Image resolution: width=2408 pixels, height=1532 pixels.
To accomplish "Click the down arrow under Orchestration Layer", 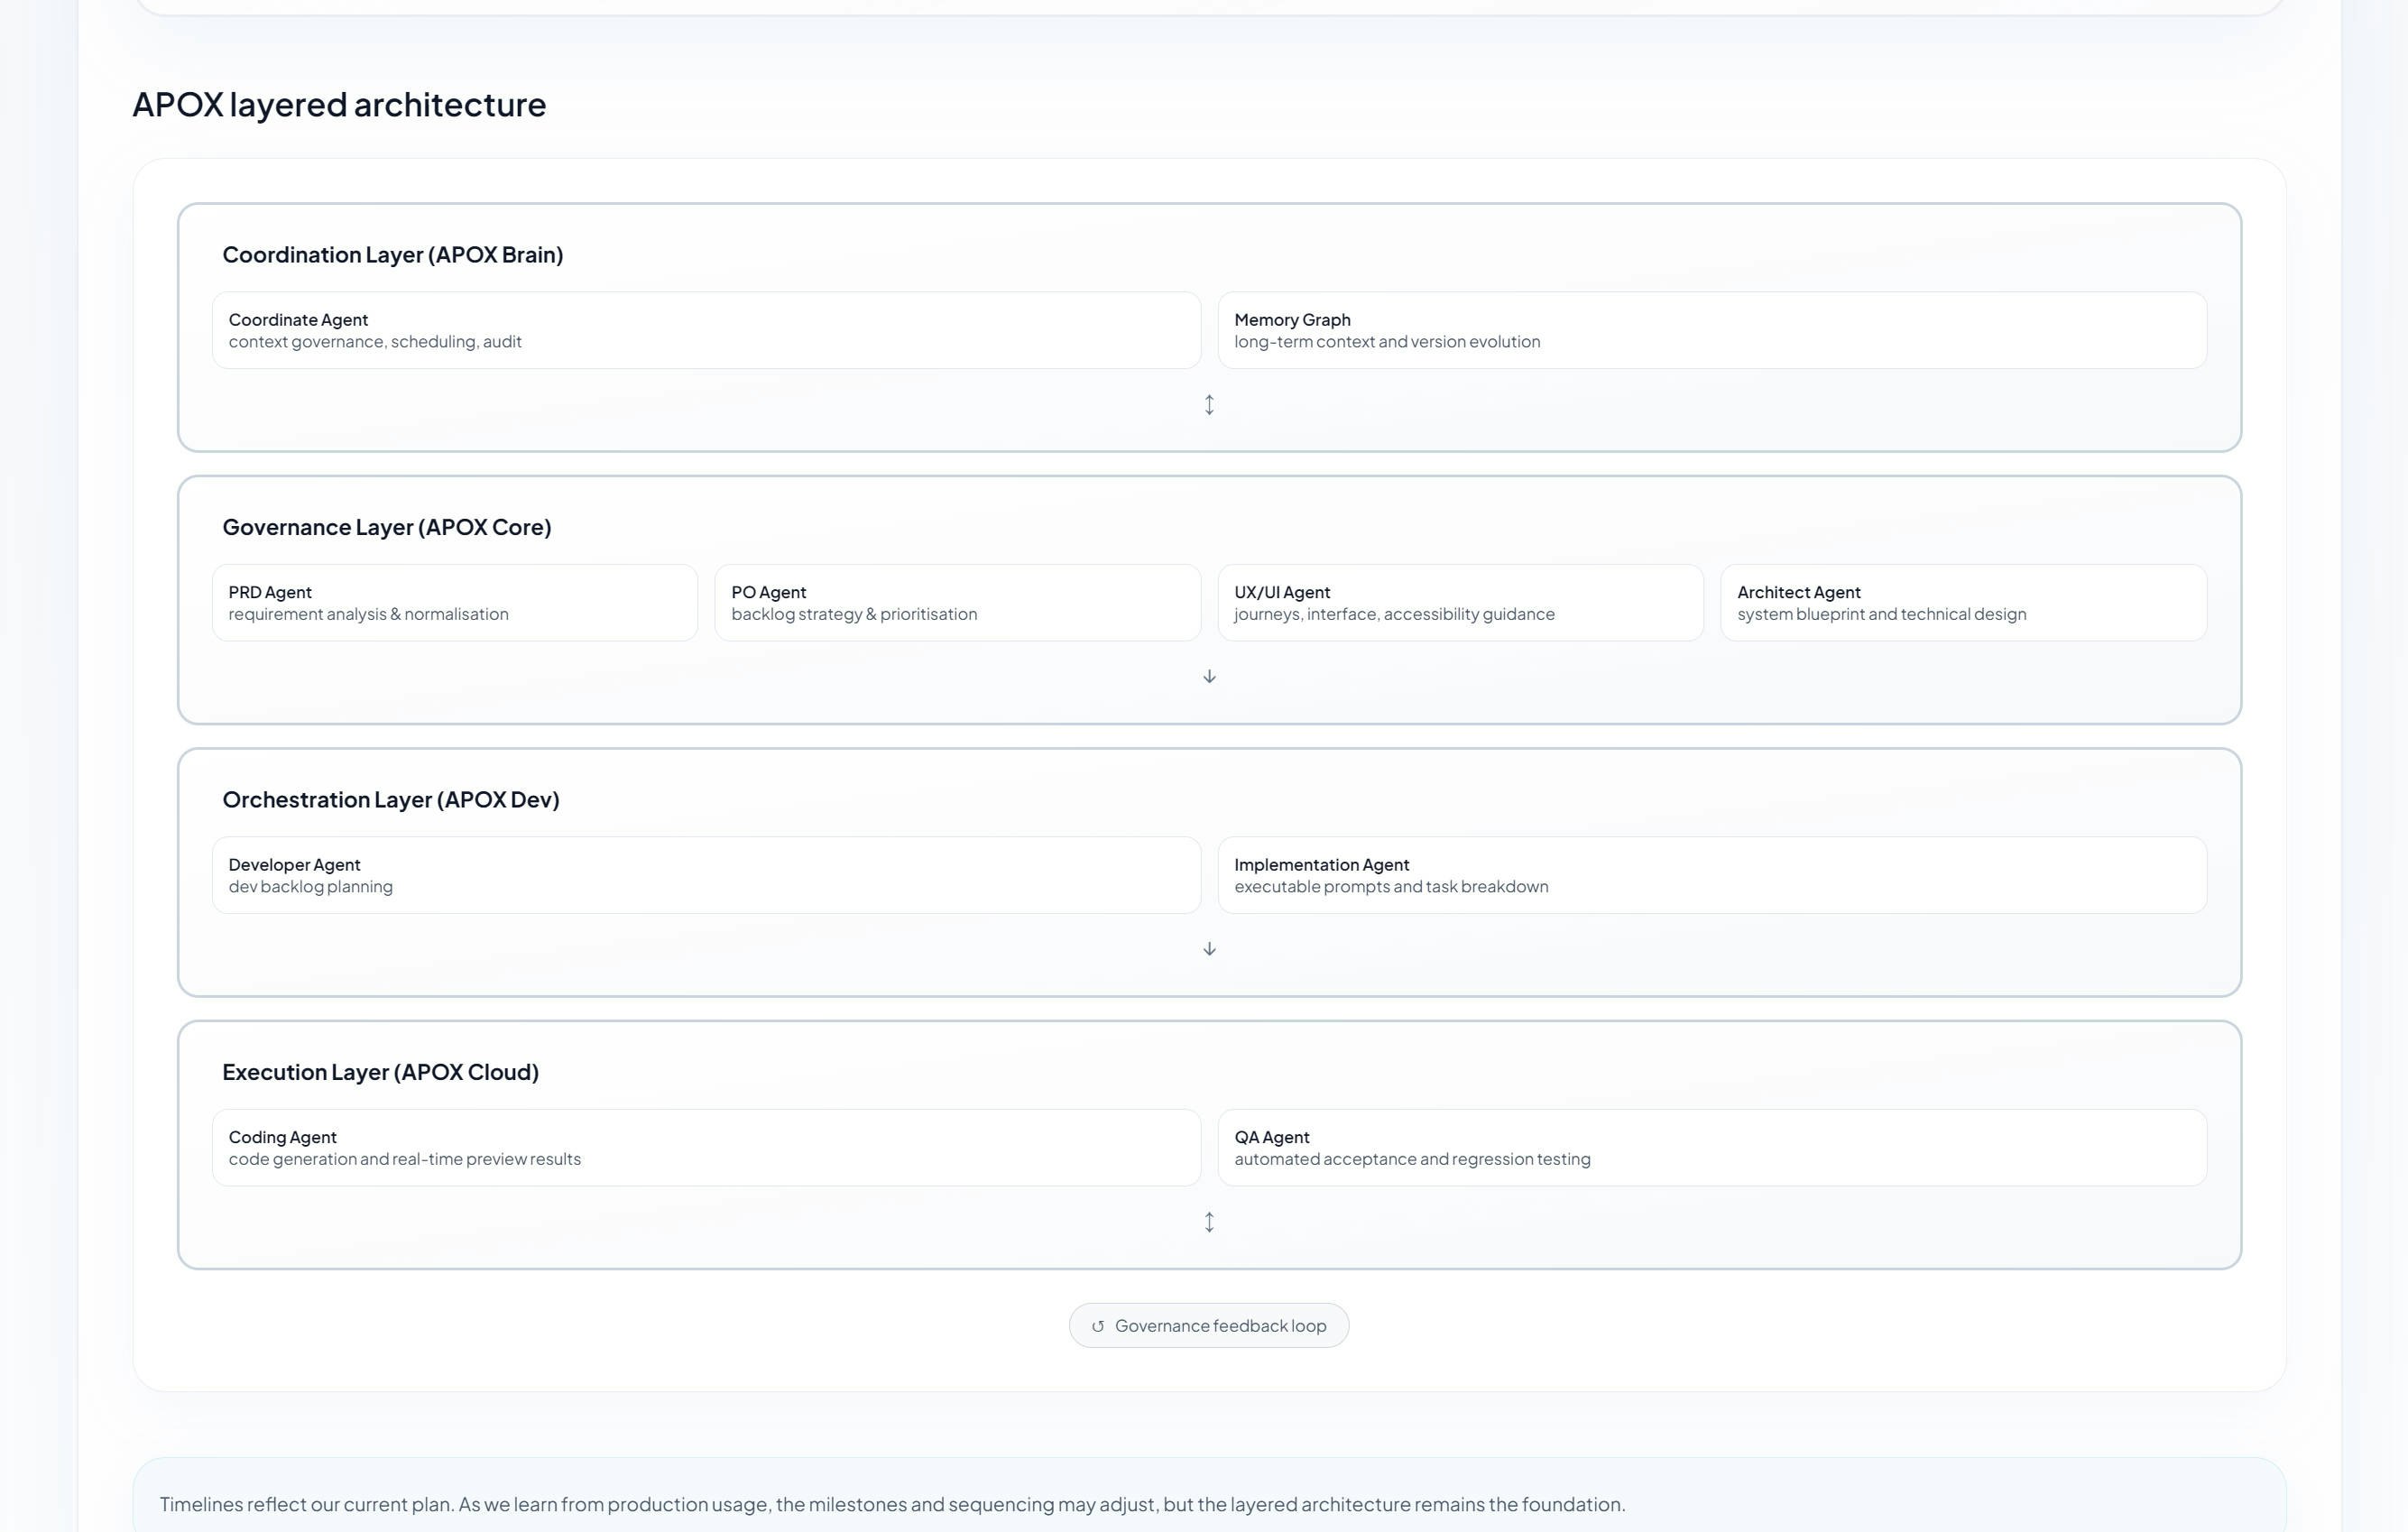I will (x=1209, y=949).
